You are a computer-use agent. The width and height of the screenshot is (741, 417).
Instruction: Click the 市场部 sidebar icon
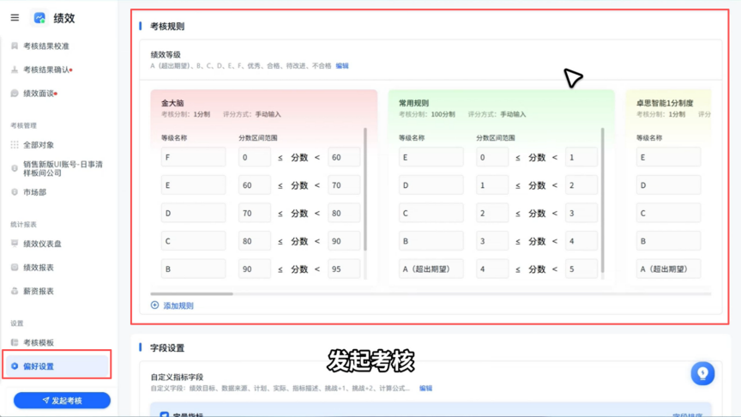pos(15,192)
